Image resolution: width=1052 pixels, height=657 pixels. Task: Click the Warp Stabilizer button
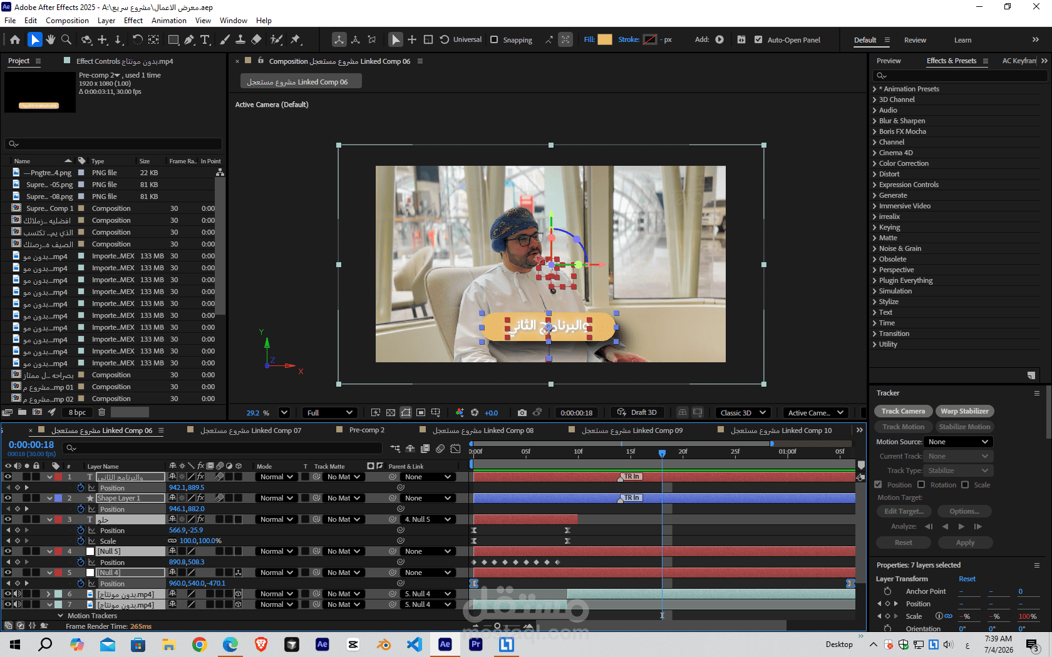pyautogui.click(x=964, y=411)
